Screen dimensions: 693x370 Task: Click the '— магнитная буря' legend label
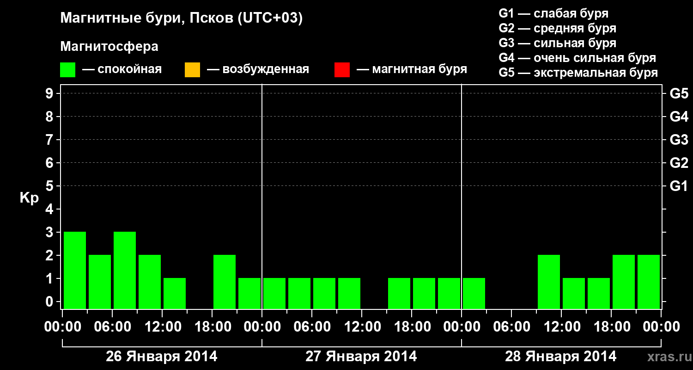coord(412,69)
